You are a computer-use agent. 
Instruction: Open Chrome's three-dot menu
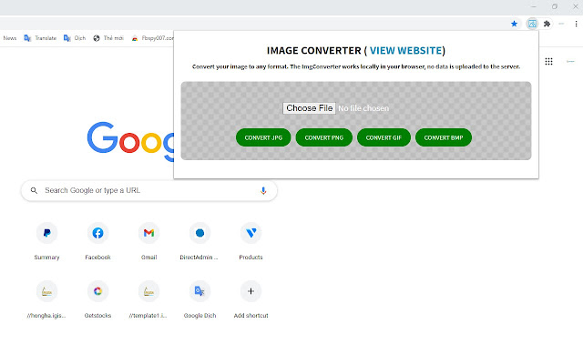pos(576,24)
